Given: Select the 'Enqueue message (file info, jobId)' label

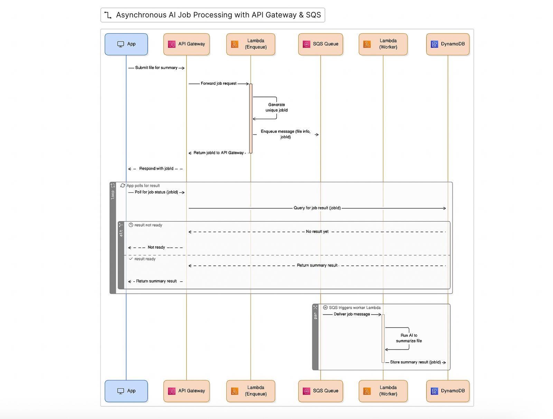Looking at the screenshot, I should [x=285, y=134].
